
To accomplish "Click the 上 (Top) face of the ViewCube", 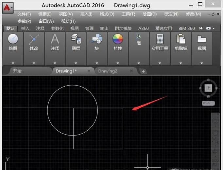I will click(208, 88).
